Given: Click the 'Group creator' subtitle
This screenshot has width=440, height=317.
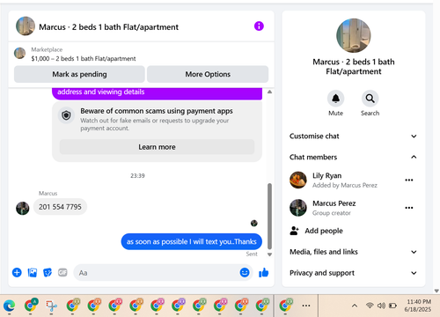Looking at the screenshot, I should click(x=332, y=213).
